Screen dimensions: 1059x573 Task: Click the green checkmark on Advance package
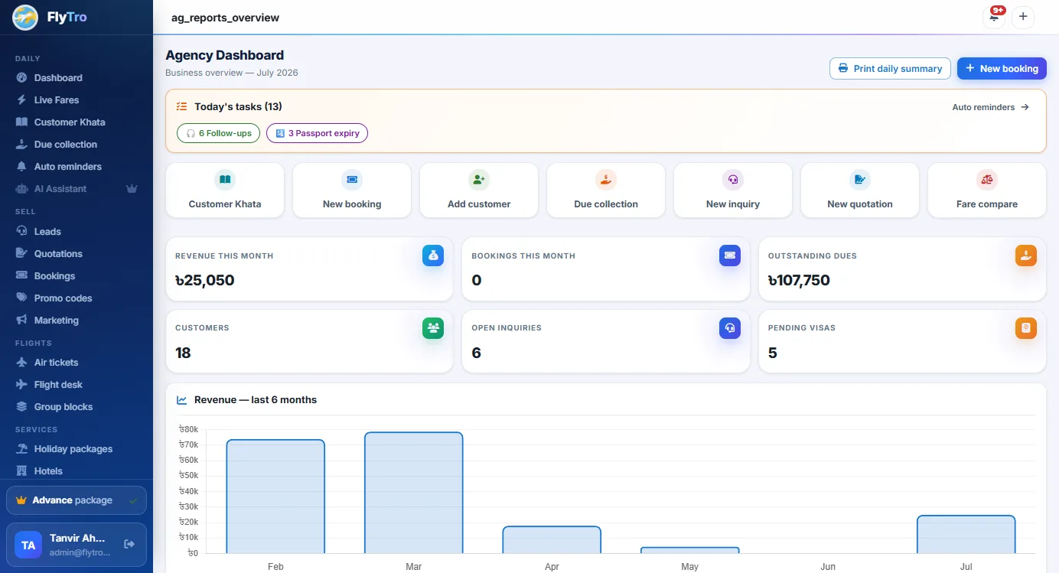click(133, 500)
